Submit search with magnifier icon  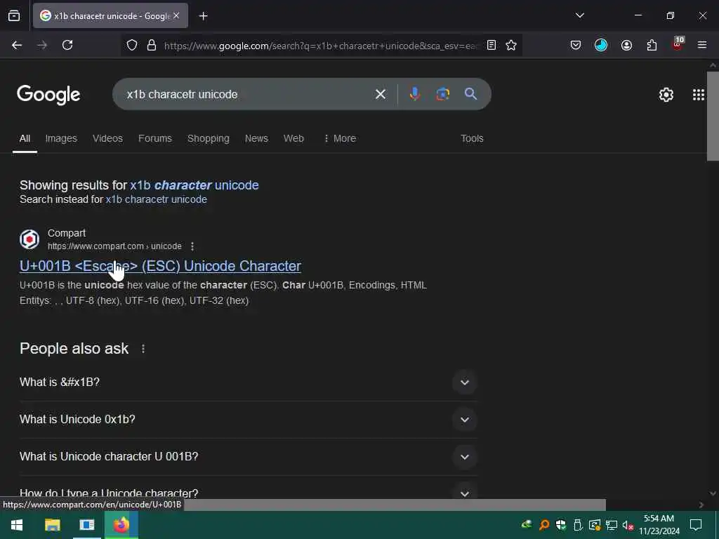pos(470,94)
